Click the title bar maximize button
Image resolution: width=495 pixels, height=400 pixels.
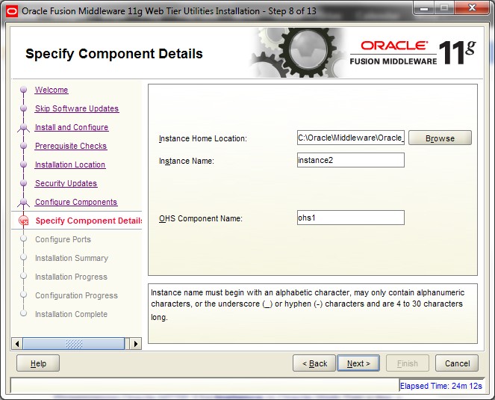[444, 7]
